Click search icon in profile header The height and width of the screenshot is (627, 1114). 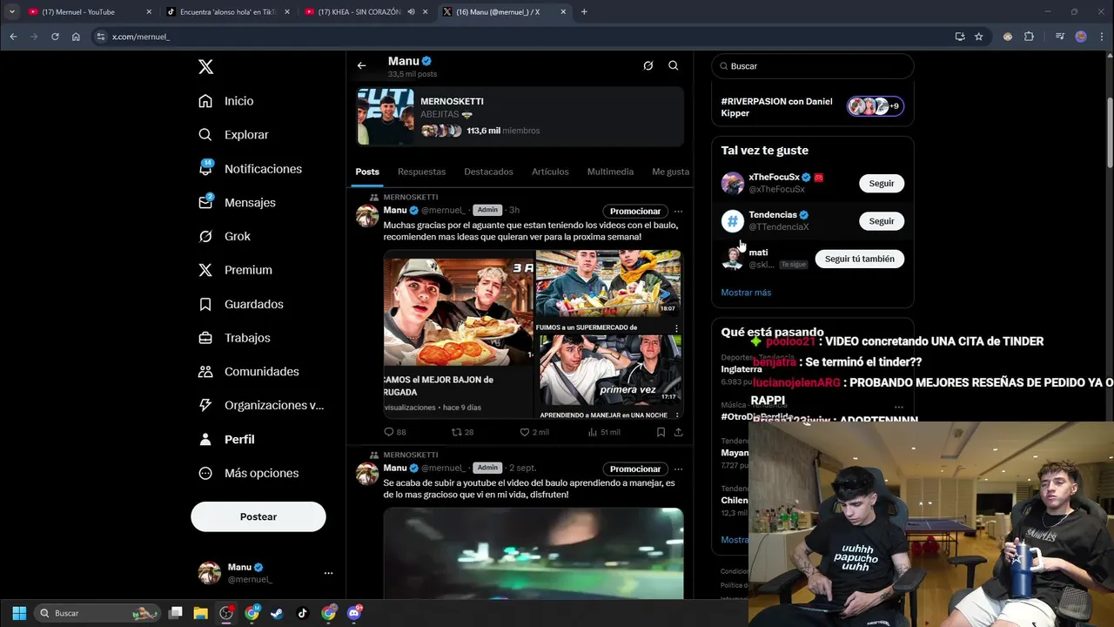pyautogui.click(x=674, y=65)
